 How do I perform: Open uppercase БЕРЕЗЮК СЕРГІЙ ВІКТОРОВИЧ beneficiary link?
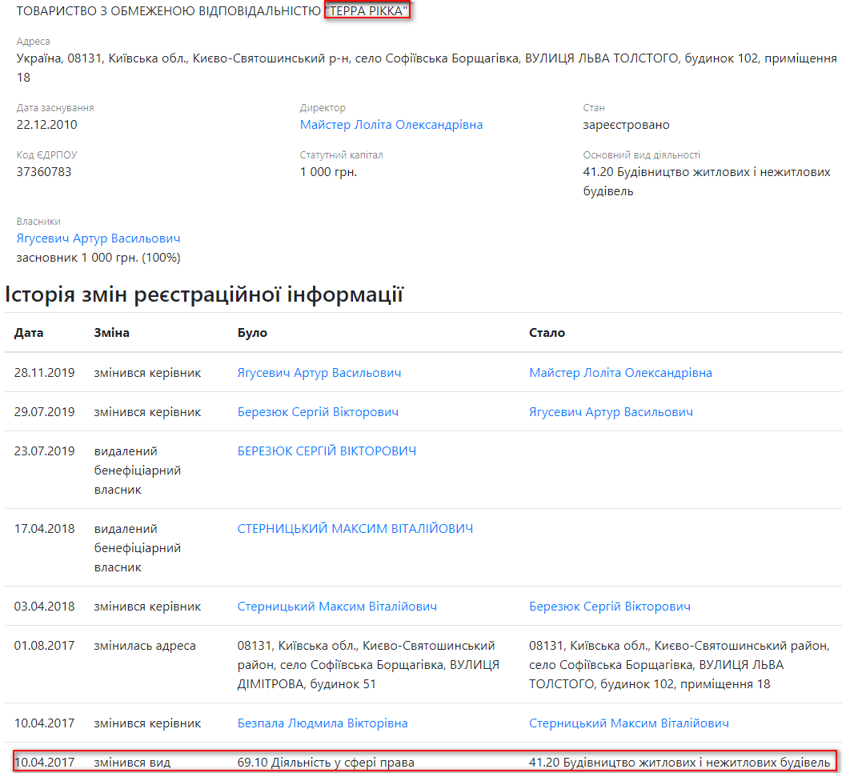(x=327, y=451)
